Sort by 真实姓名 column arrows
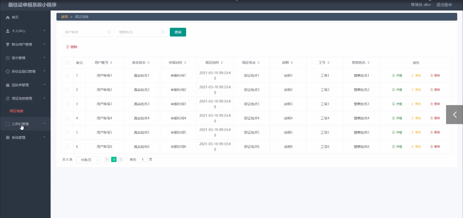463x218 pixels. point(148,63)
